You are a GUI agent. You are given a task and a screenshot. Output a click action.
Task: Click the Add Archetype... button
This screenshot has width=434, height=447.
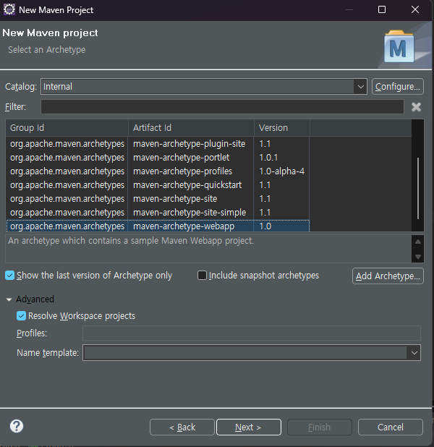[x=388, y=276]
